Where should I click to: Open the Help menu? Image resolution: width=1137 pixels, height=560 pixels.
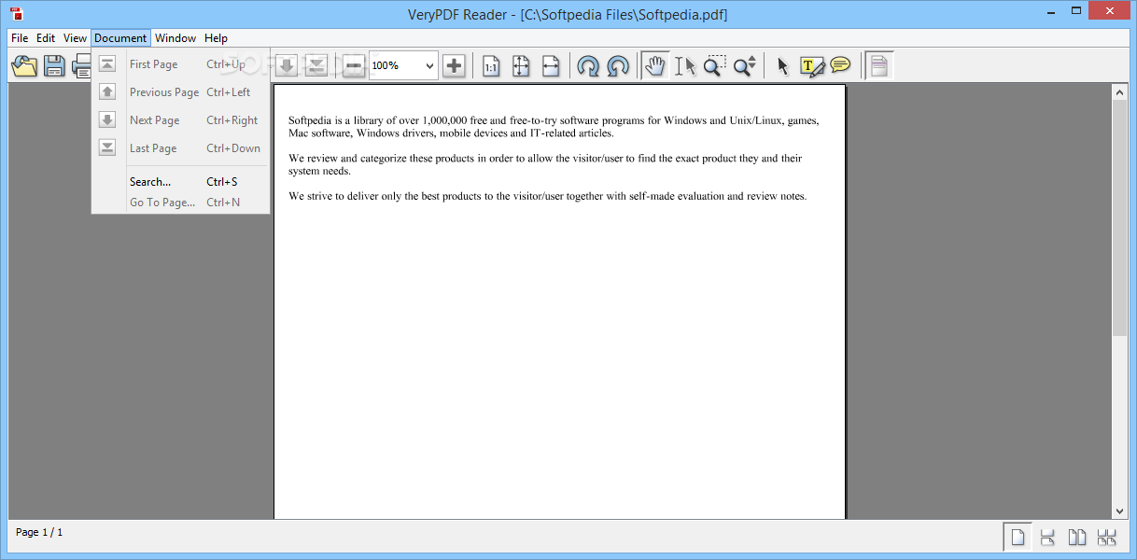coord(216,38)
